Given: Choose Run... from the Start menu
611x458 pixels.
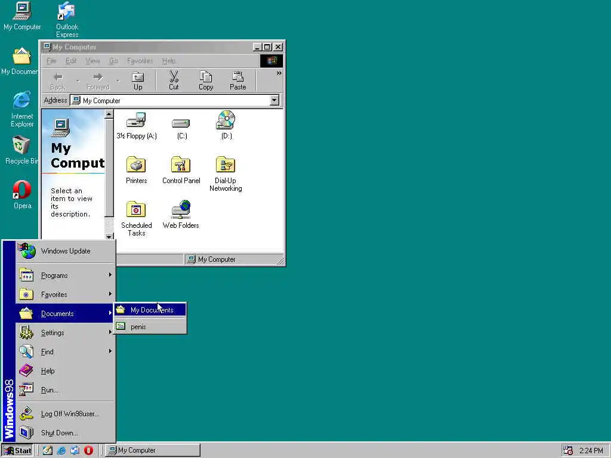Looking at the screenshot, I should click(x=66, y=390).
